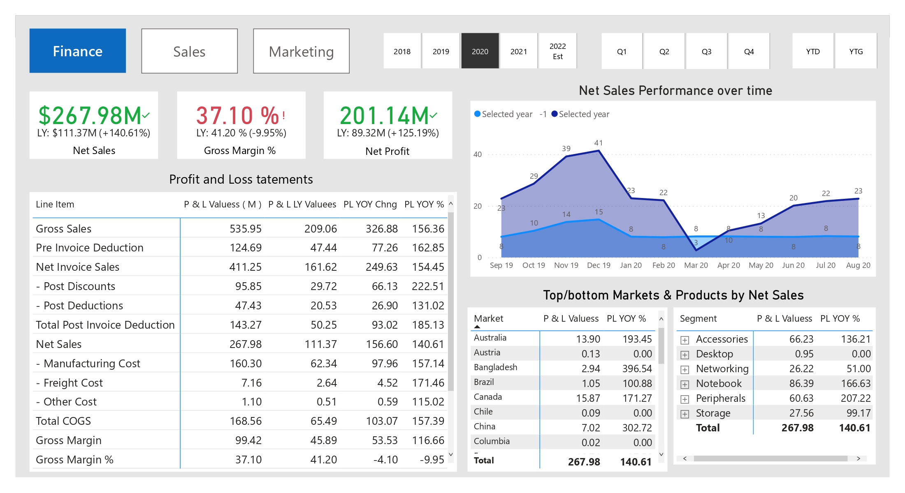905x493 pixels.
Task: Select the 2021 year filter
Action: (519, 51)
